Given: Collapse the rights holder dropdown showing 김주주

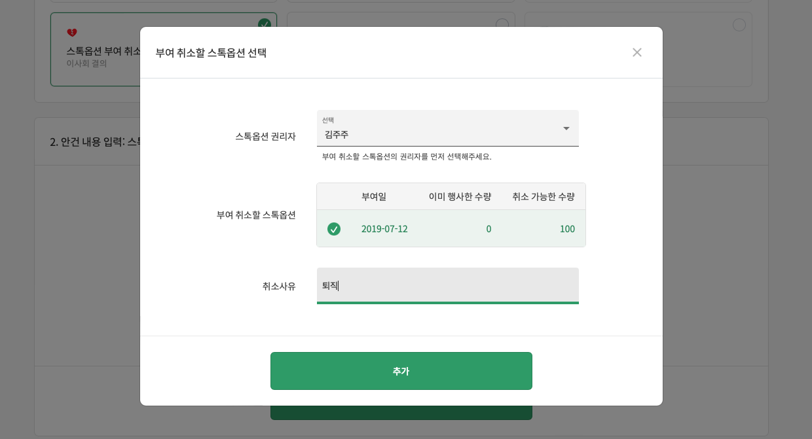Looking at the screenshot, I should pyautogui.click(x=566, y=128).
